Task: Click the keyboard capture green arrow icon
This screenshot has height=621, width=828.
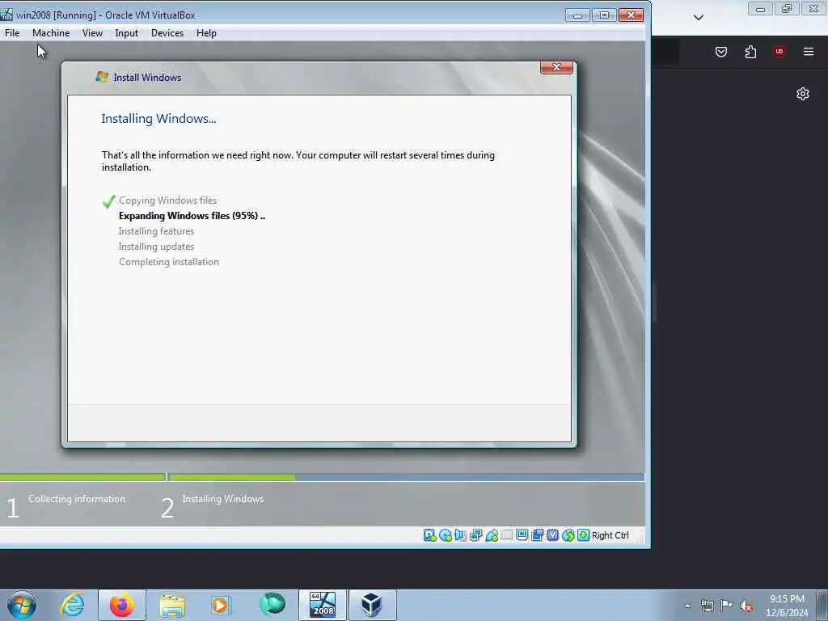Action: click(584, 535)
